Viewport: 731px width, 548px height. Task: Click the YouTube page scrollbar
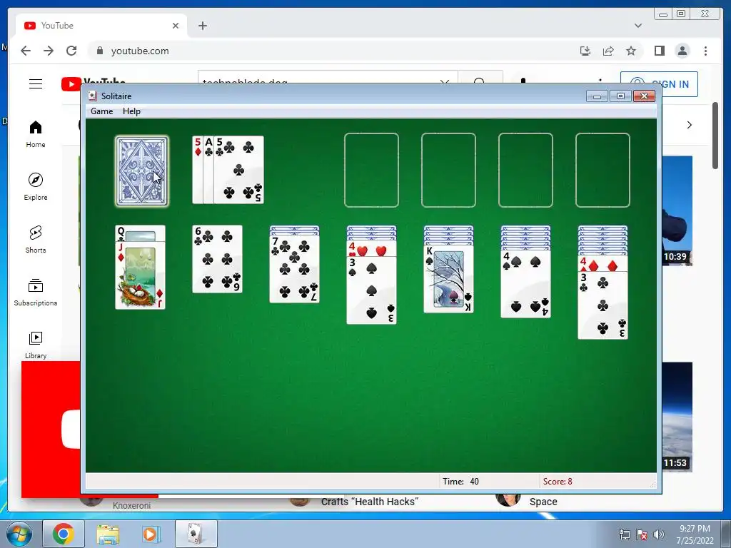715,136
